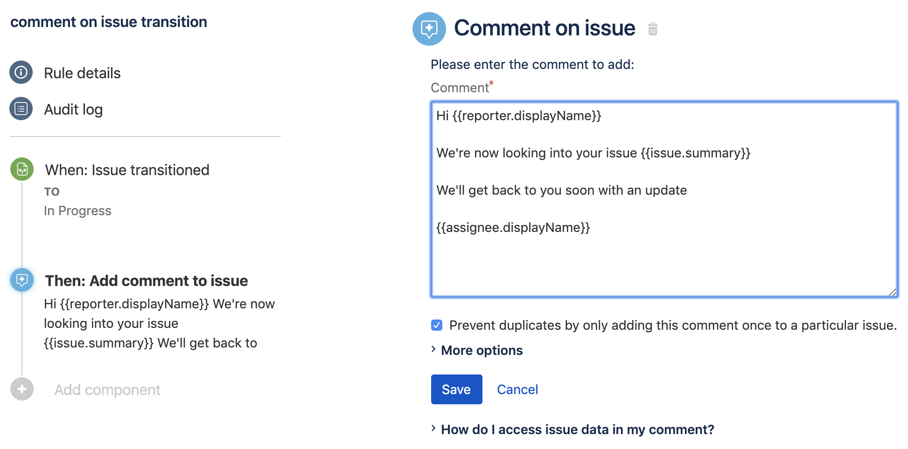This screenshot has height=449, width=908.
Task: Select the green Issue transitioned trigger icon
Action: (22, 170)
